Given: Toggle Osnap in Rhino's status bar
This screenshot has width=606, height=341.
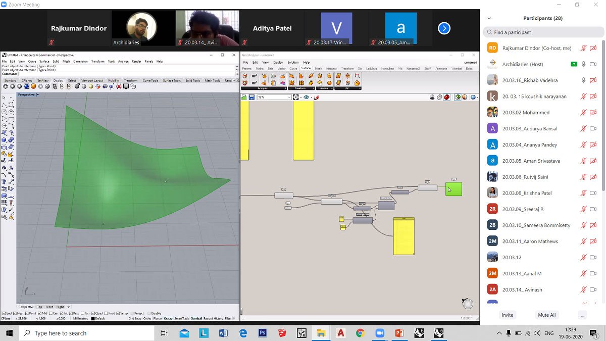Looking at the screenshot, I should (x=168, y=318).
